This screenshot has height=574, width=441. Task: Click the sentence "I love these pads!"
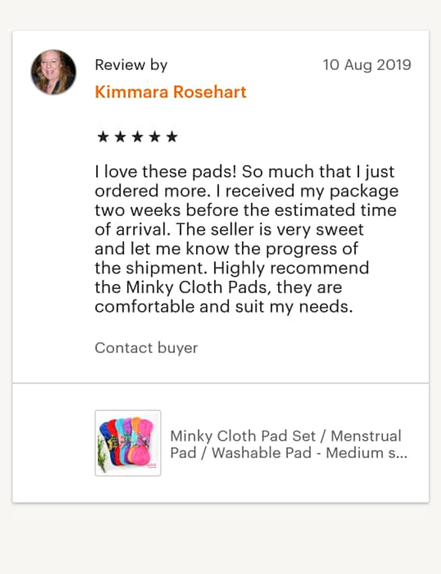coord(165,172)
